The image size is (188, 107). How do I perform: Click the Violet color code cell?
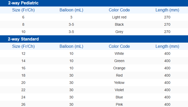119,90
